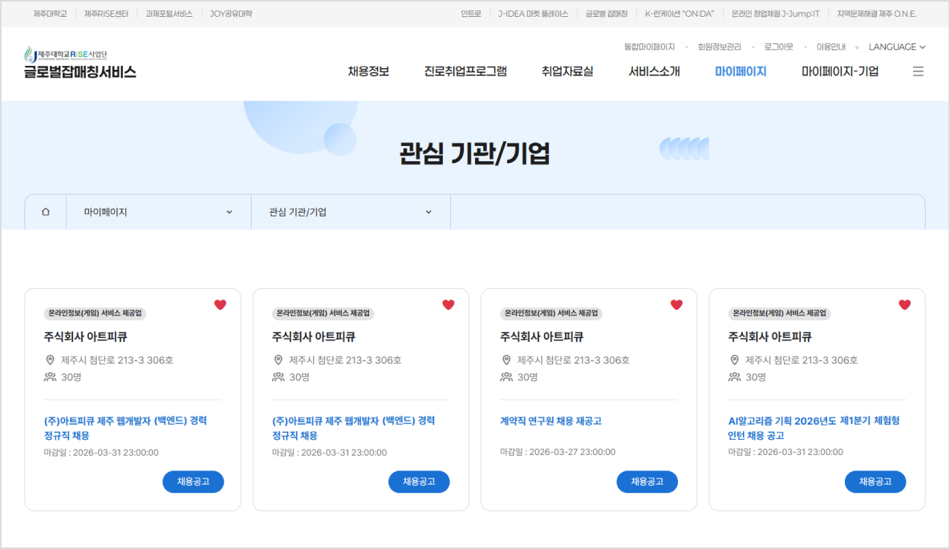The height and width of the screenshot is (549, 950).
Task: Select 취업자료실 from the navigation
Action: point(566,71)
